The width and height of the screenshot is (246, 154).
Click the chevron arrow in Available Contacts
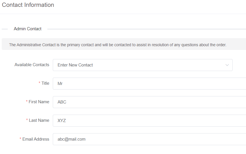point(227,65)
